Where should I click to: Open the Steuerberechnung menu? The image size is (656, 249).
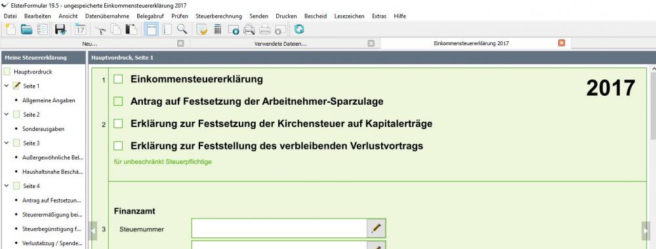219,16
